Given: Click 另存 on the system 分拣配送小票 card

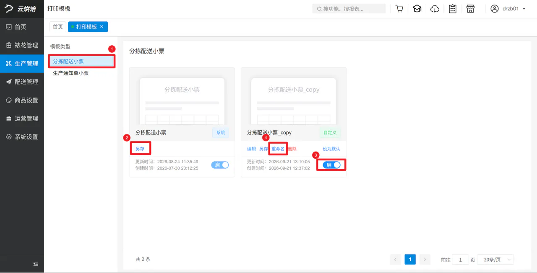Looking at the screenshot, I should click(x=140, y=149).
